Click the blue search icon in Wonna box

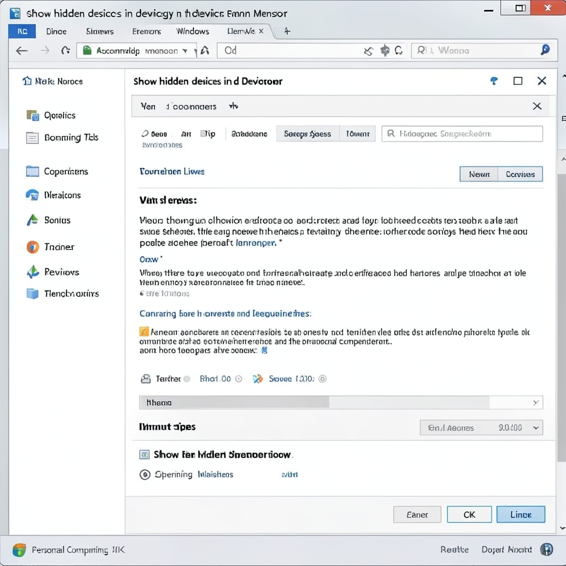point(545,50)
